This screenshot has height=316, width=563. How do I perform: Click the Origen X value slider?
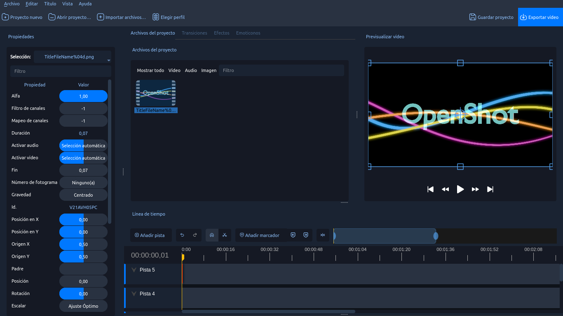83,244
